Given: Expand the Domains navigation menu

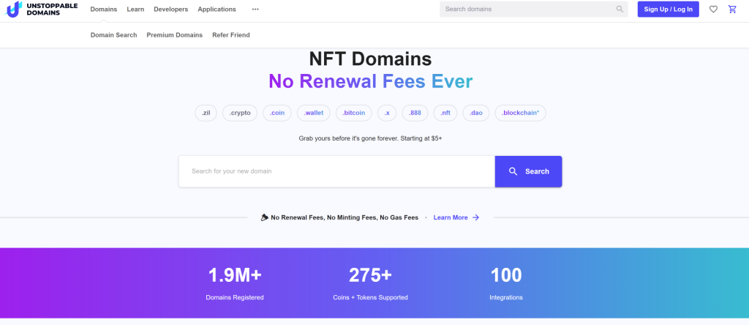Looking at the screenshot, I should 103,10.
